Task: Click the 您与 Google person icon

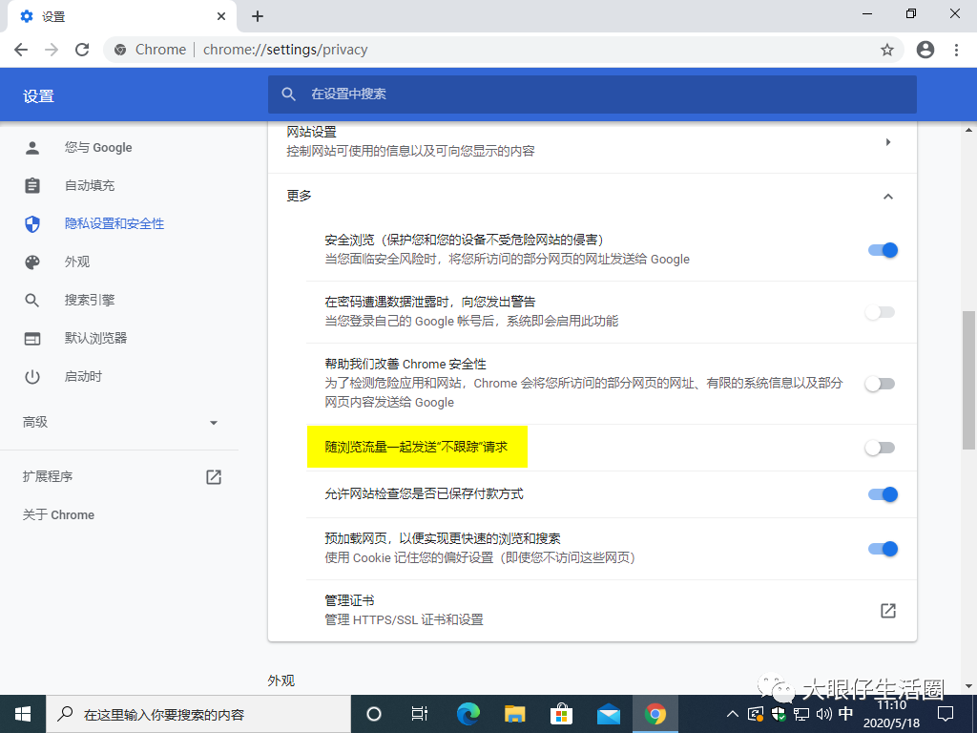Action: tap(32, 148)
